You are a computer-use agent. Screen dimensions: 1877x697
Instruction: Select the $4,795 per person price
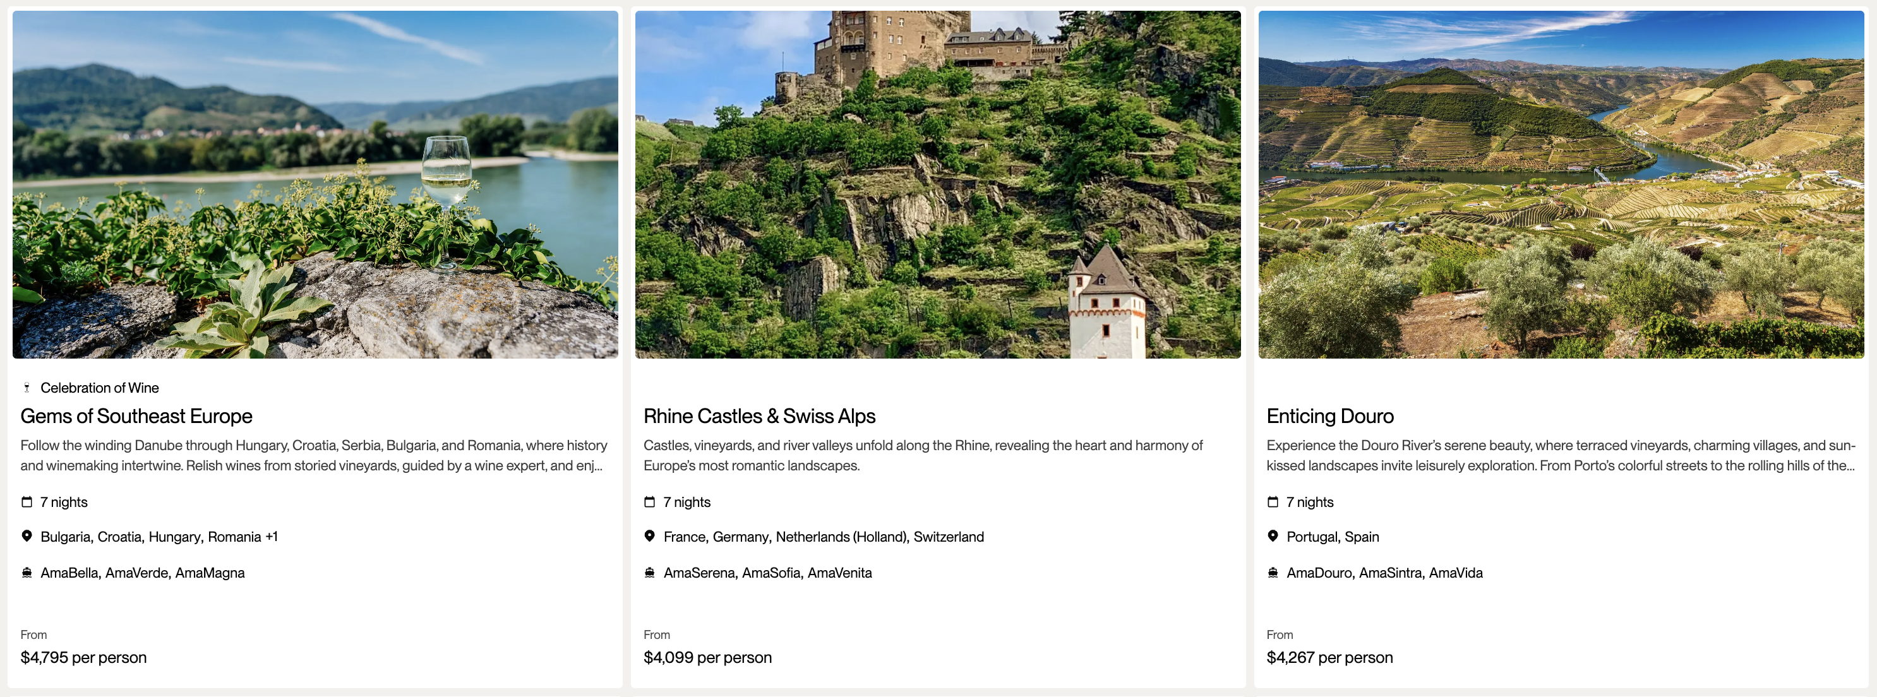(83, 657)
